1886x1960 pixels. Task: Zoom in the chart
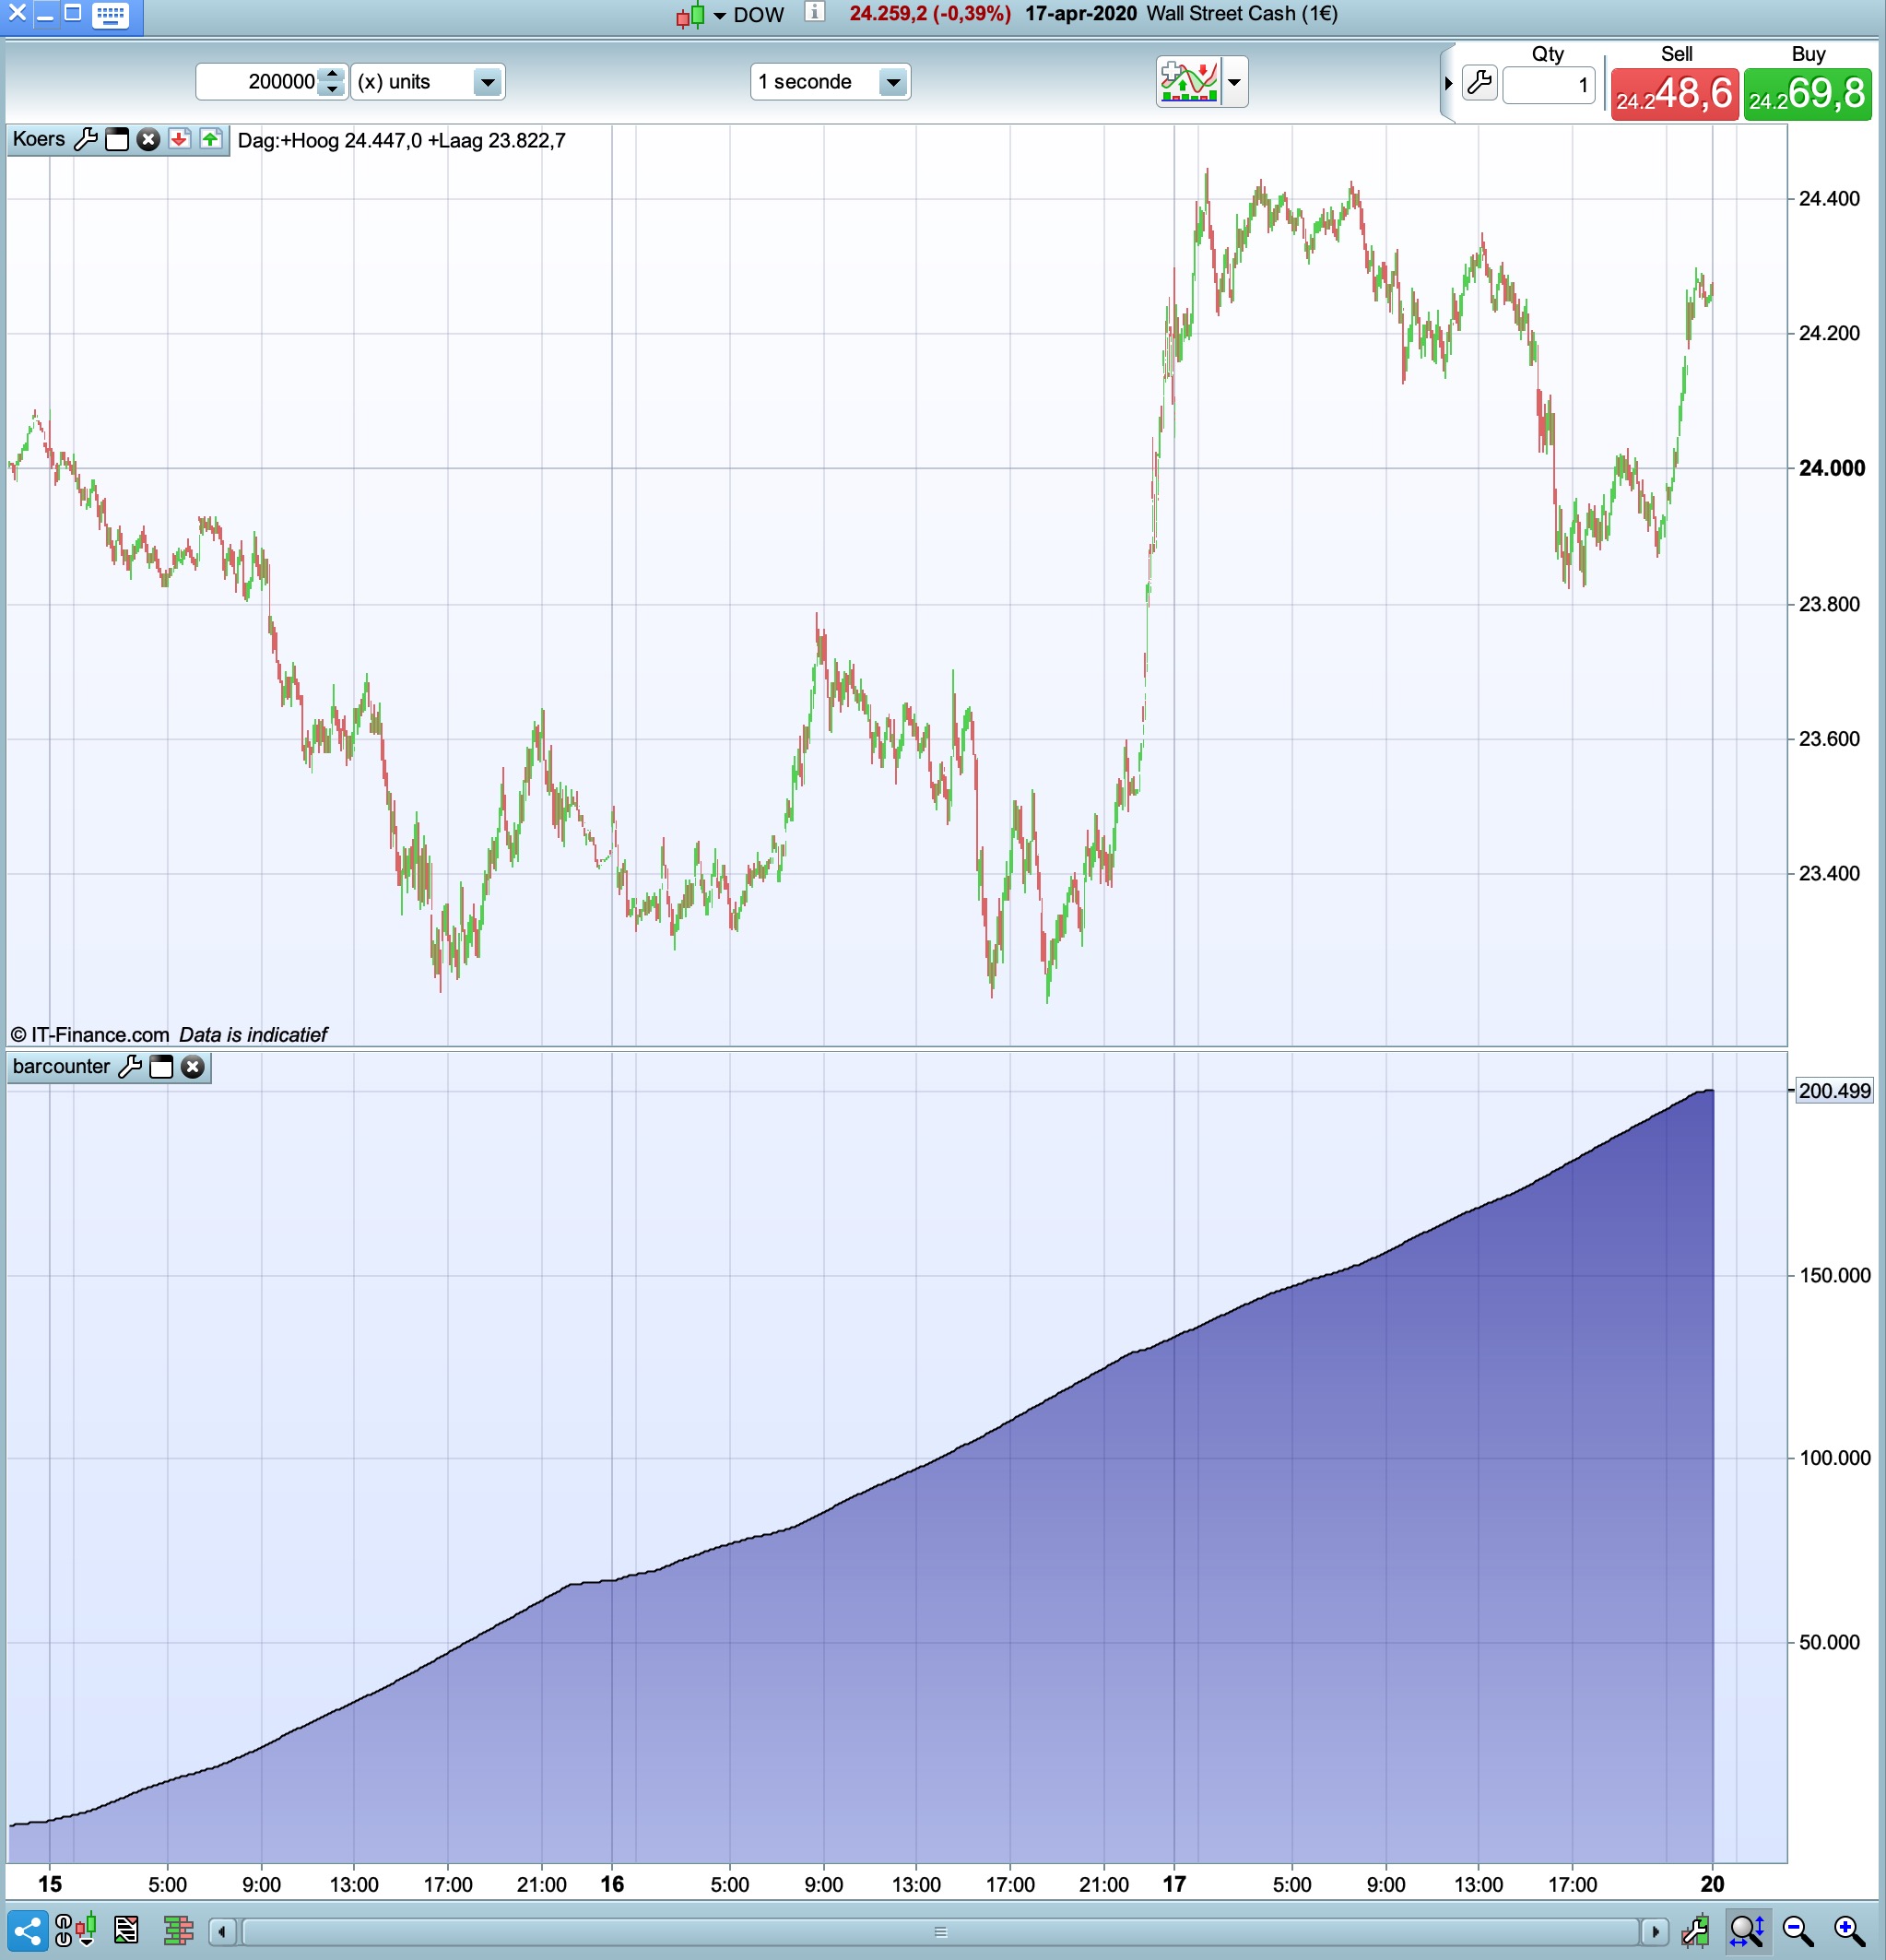[x=1849, y=1930]
